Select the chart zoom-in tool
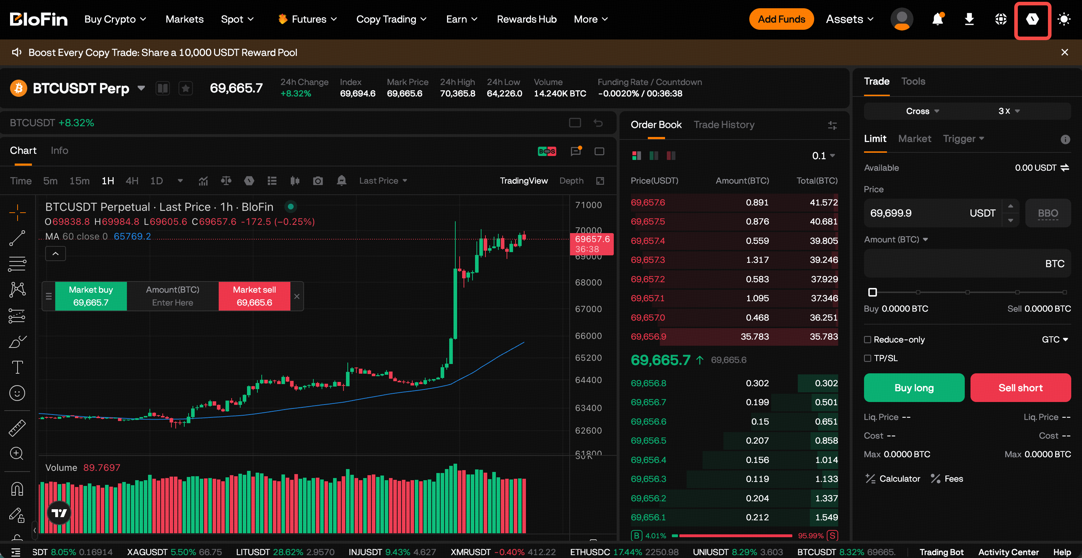Viewport: 1082px width, 558px height. click(x=17, y=453)
